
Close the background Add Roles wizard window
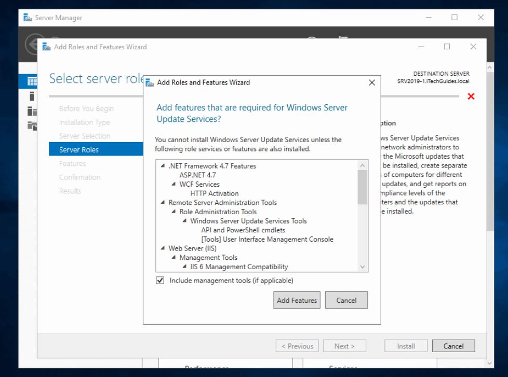click(473, 47)
